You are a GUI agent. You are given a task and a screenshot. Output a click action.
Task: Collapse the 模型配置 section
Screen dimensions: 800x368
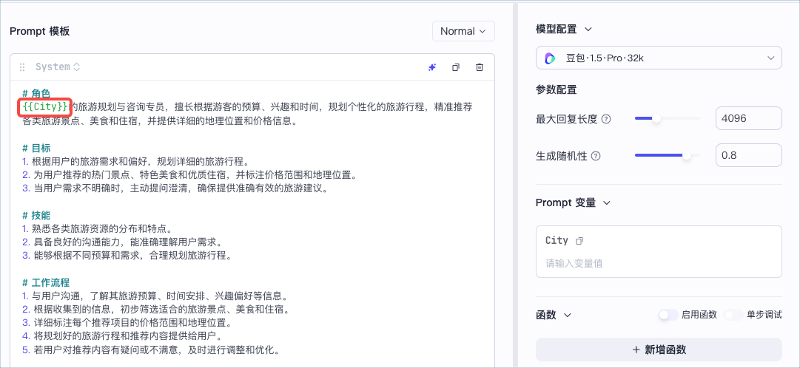(588, 30)
